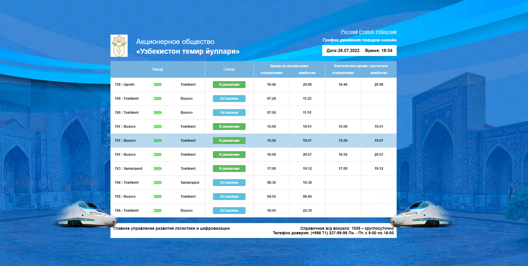
Task: Click the high-speed train image on the left
Action: click(x=86, y=214)
